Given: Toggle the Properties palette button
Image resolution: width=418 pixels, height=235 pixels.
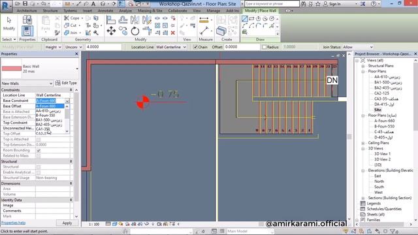Looking at the screenshot, I should point(27,31).
